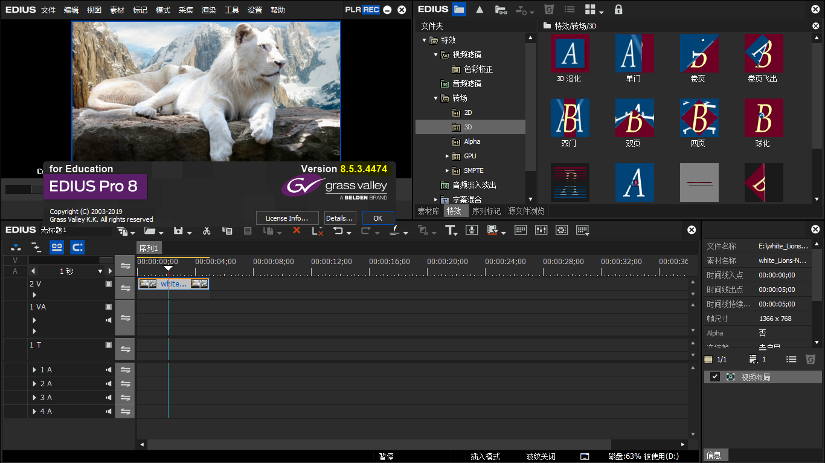This screenshot has width=825, height=463.
Task: Click the rightmost keyboard panel icon in toolbar
Action: (x=582, y=230)
